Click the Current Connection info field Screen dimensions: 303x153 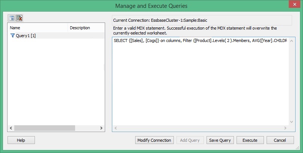[202, 20]
